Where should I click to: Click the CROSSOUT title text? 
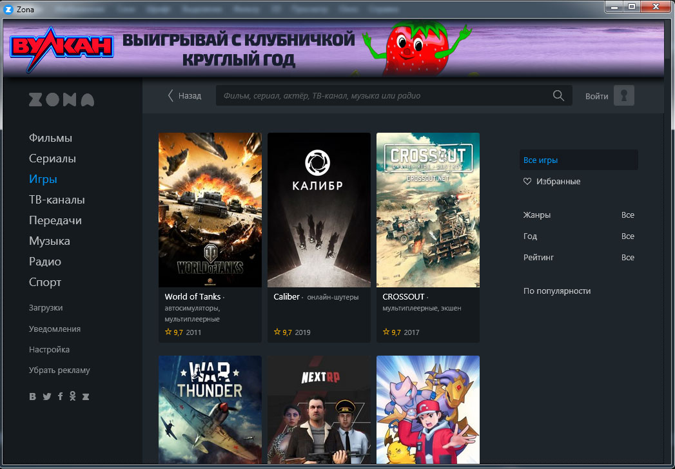(x=404, y=296)
